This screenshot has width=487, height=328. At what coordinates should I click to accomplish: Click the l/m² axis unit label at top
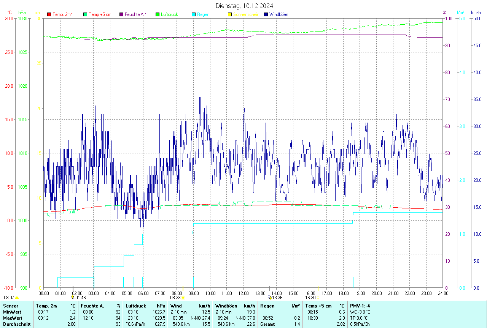[460, 13]
